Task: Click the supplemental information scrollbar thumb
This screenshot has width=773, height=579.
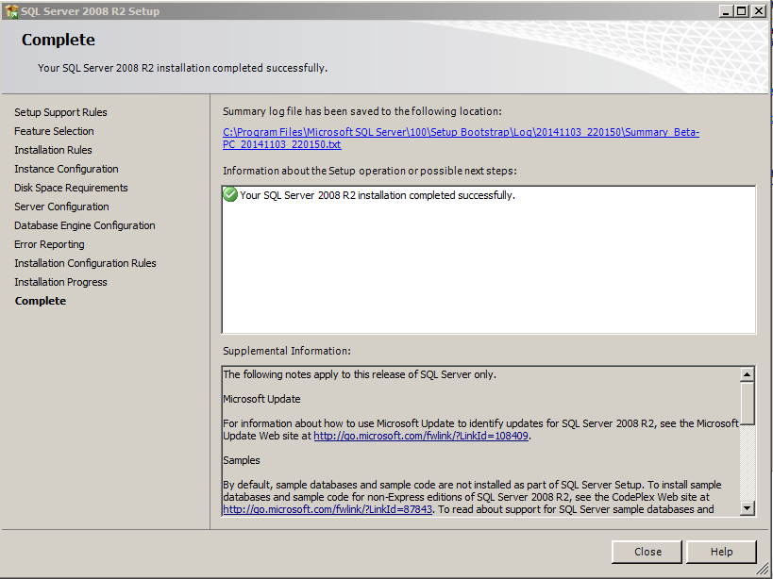Action: point(748,403)
